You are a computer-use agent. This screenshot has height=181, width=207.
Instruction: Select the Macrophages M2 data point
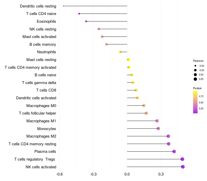pos(168,136)
